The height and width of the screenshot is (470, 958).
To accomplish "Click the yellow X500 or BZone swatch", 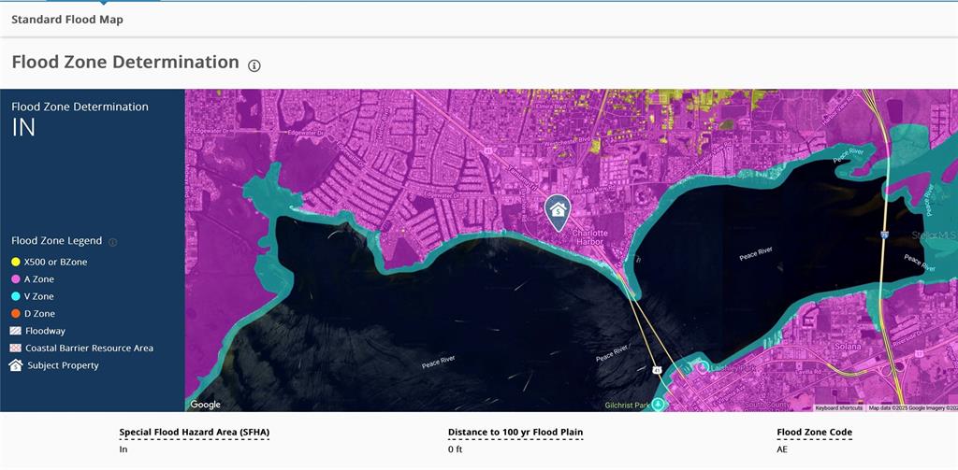I will [16, 262].
